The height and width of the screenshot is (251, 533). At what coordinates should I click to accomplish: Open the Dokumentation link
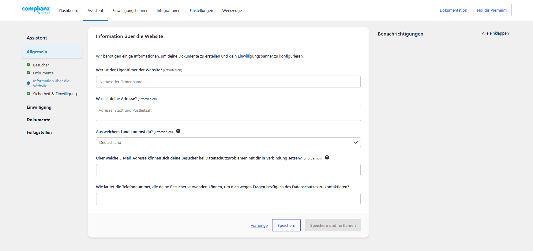click(453, 10)
